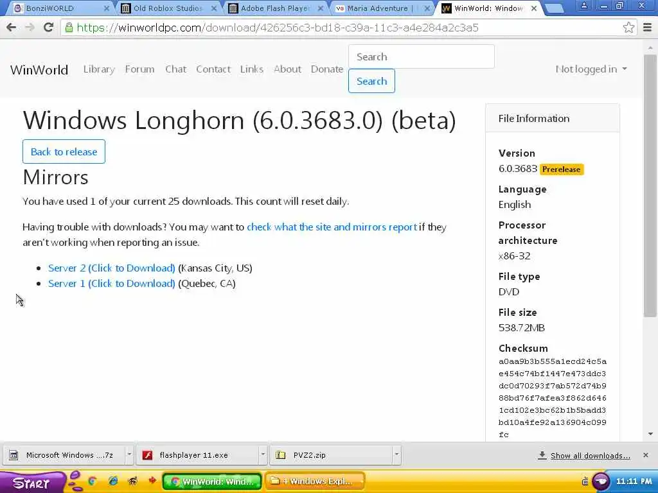The width and height of the screenshot is (658, 493).
Task: Click the 11:11 PM taskbar clock
Action: pos(634,481)
